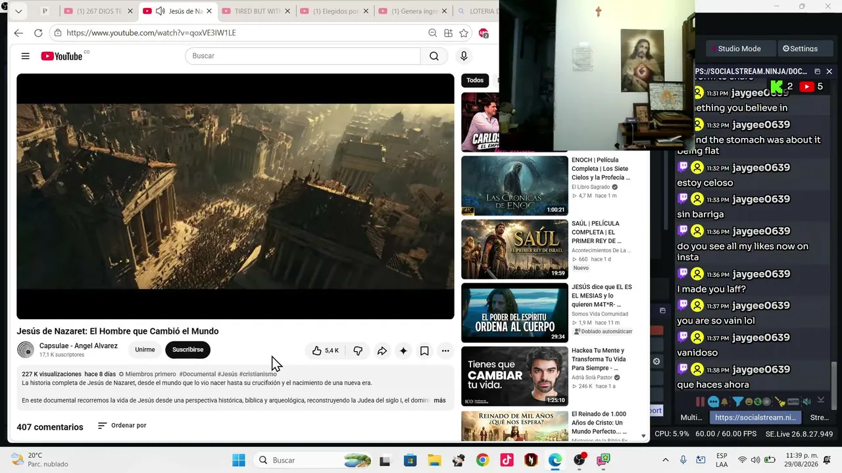Open the three-dot more actions menu under video
The width and height of the screenshot is (842, 473).
pos(445,351)
